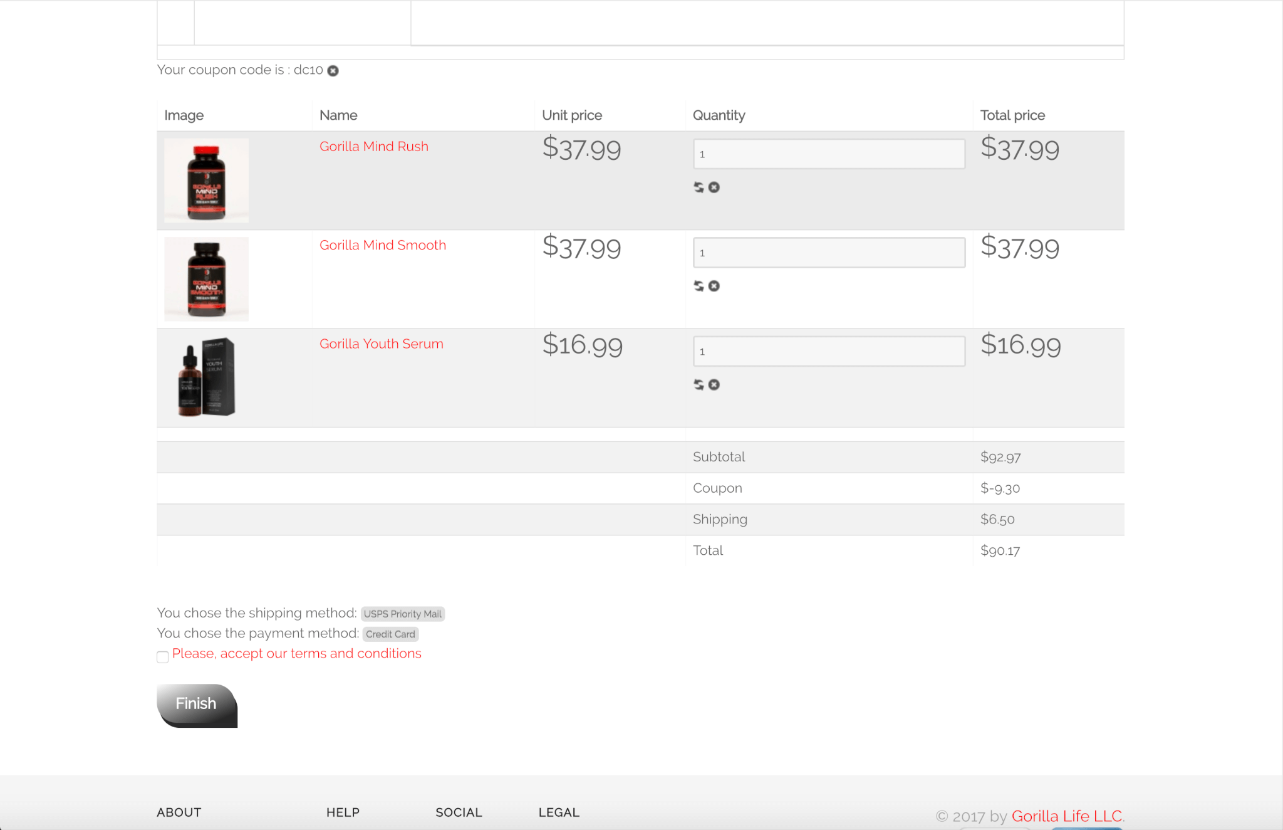Screen dimensions: 1283x830
Task: Click the Finish button
Action: pyautogui.click(x=197, y=705)
